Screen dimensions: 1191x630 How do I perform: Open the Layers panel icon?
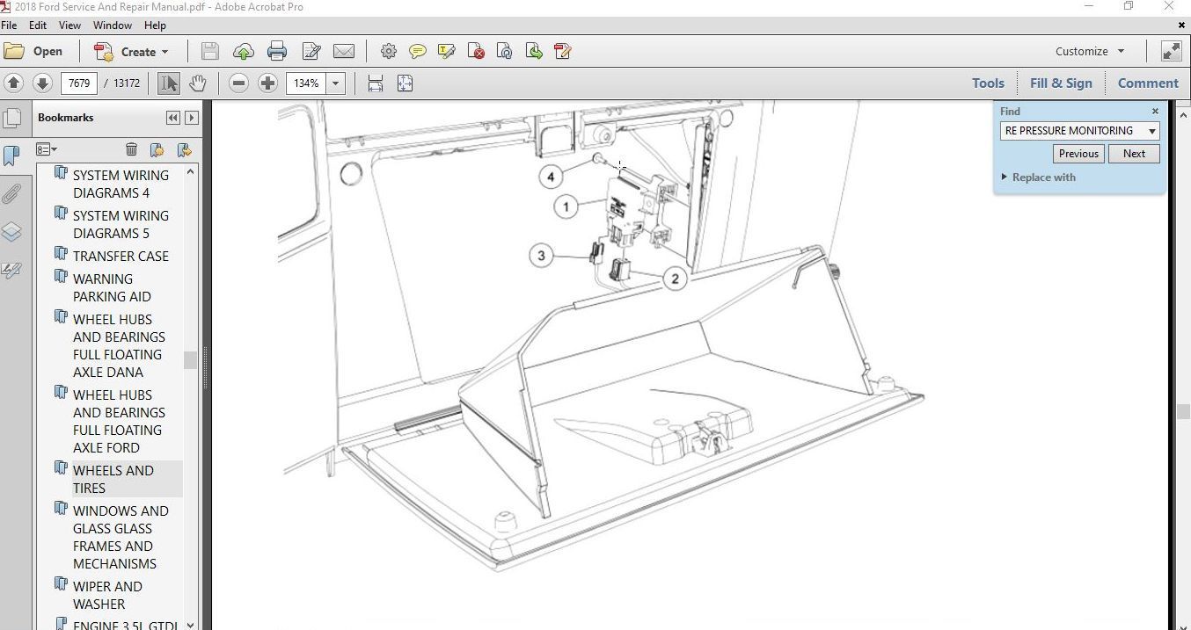11,232
